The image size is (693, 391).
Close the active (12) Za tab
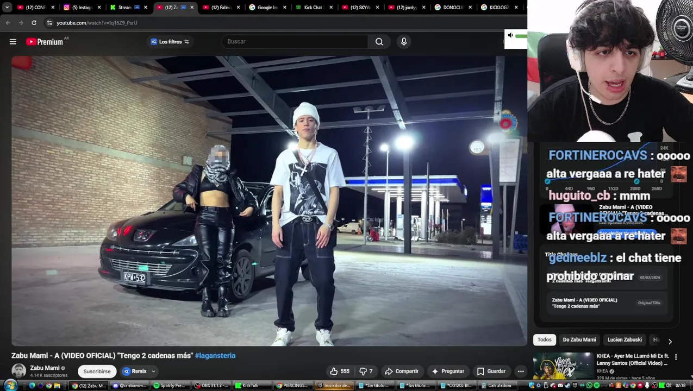click(x=192, y=8)
